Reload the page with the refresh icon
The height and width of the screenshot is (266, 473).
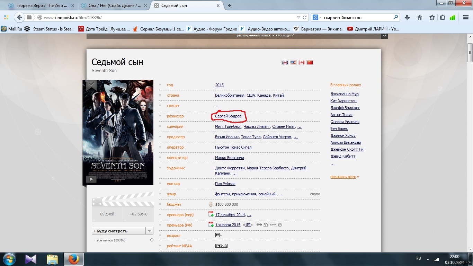click(305, 17)
